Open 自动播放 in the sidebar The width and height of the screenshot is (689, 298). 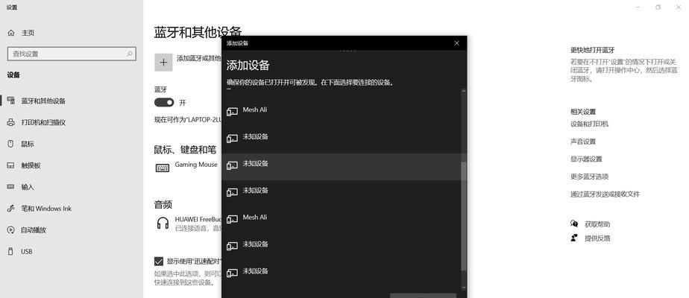coord(72,230)
